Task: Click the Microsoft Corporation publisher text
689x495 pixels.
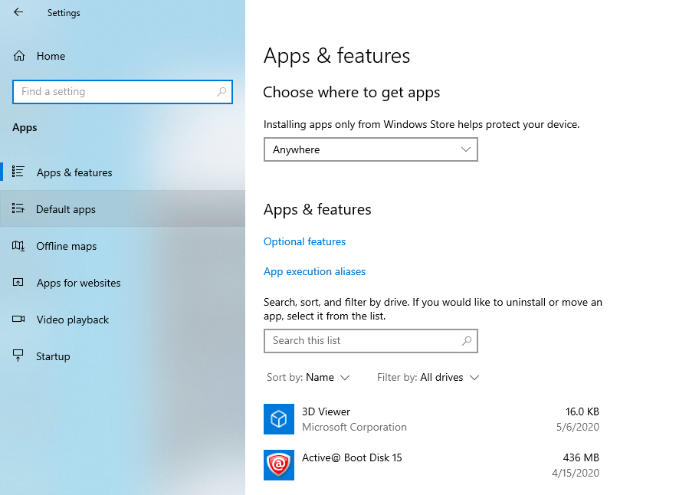Action: click(354, 427)
